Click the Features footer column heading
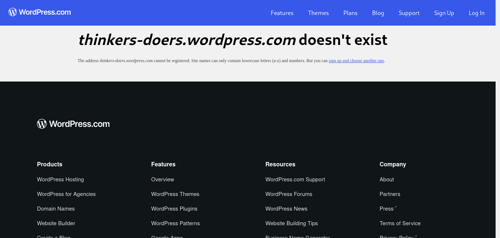This screenshot has width=500, height=238. pyautogui.click(x=163, y=165)
